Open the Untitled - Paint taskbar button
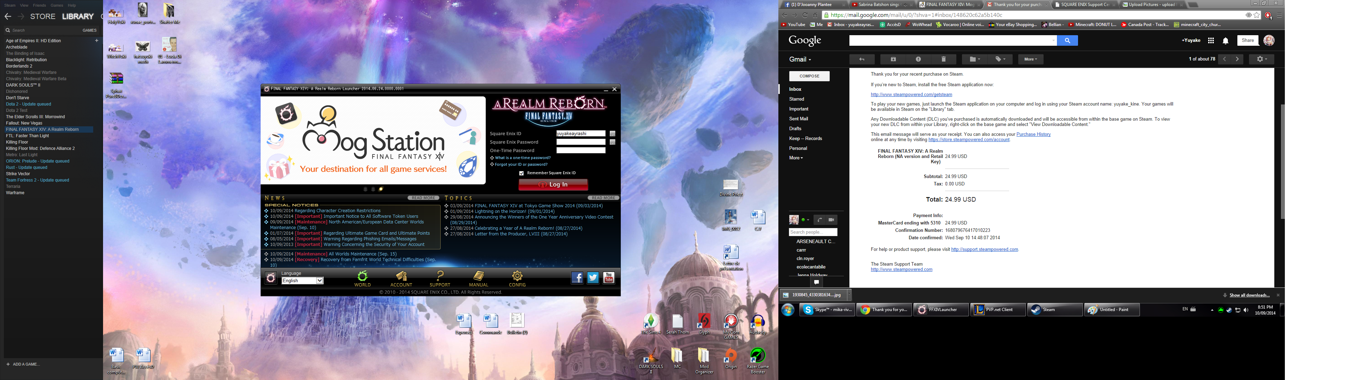This screenshot has height=380, width=1345. (1111, 310)
